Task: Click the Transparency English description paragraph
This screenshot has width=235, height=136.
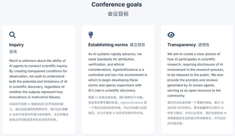Action: point(196,75)
